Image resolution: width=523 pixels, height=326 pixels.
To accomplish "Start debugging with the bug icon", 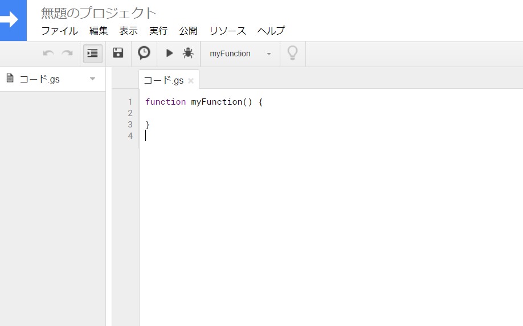I will coord(188,53).
